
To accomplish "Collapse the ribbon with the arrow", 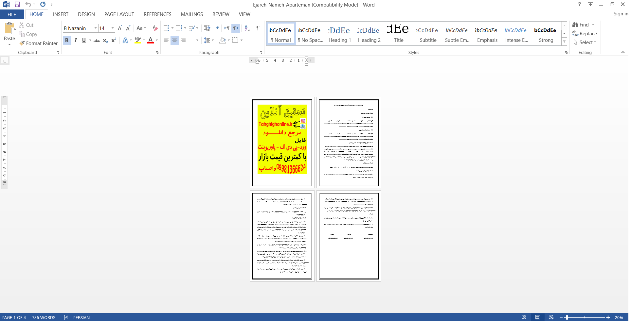I will [x=623, y=52].
